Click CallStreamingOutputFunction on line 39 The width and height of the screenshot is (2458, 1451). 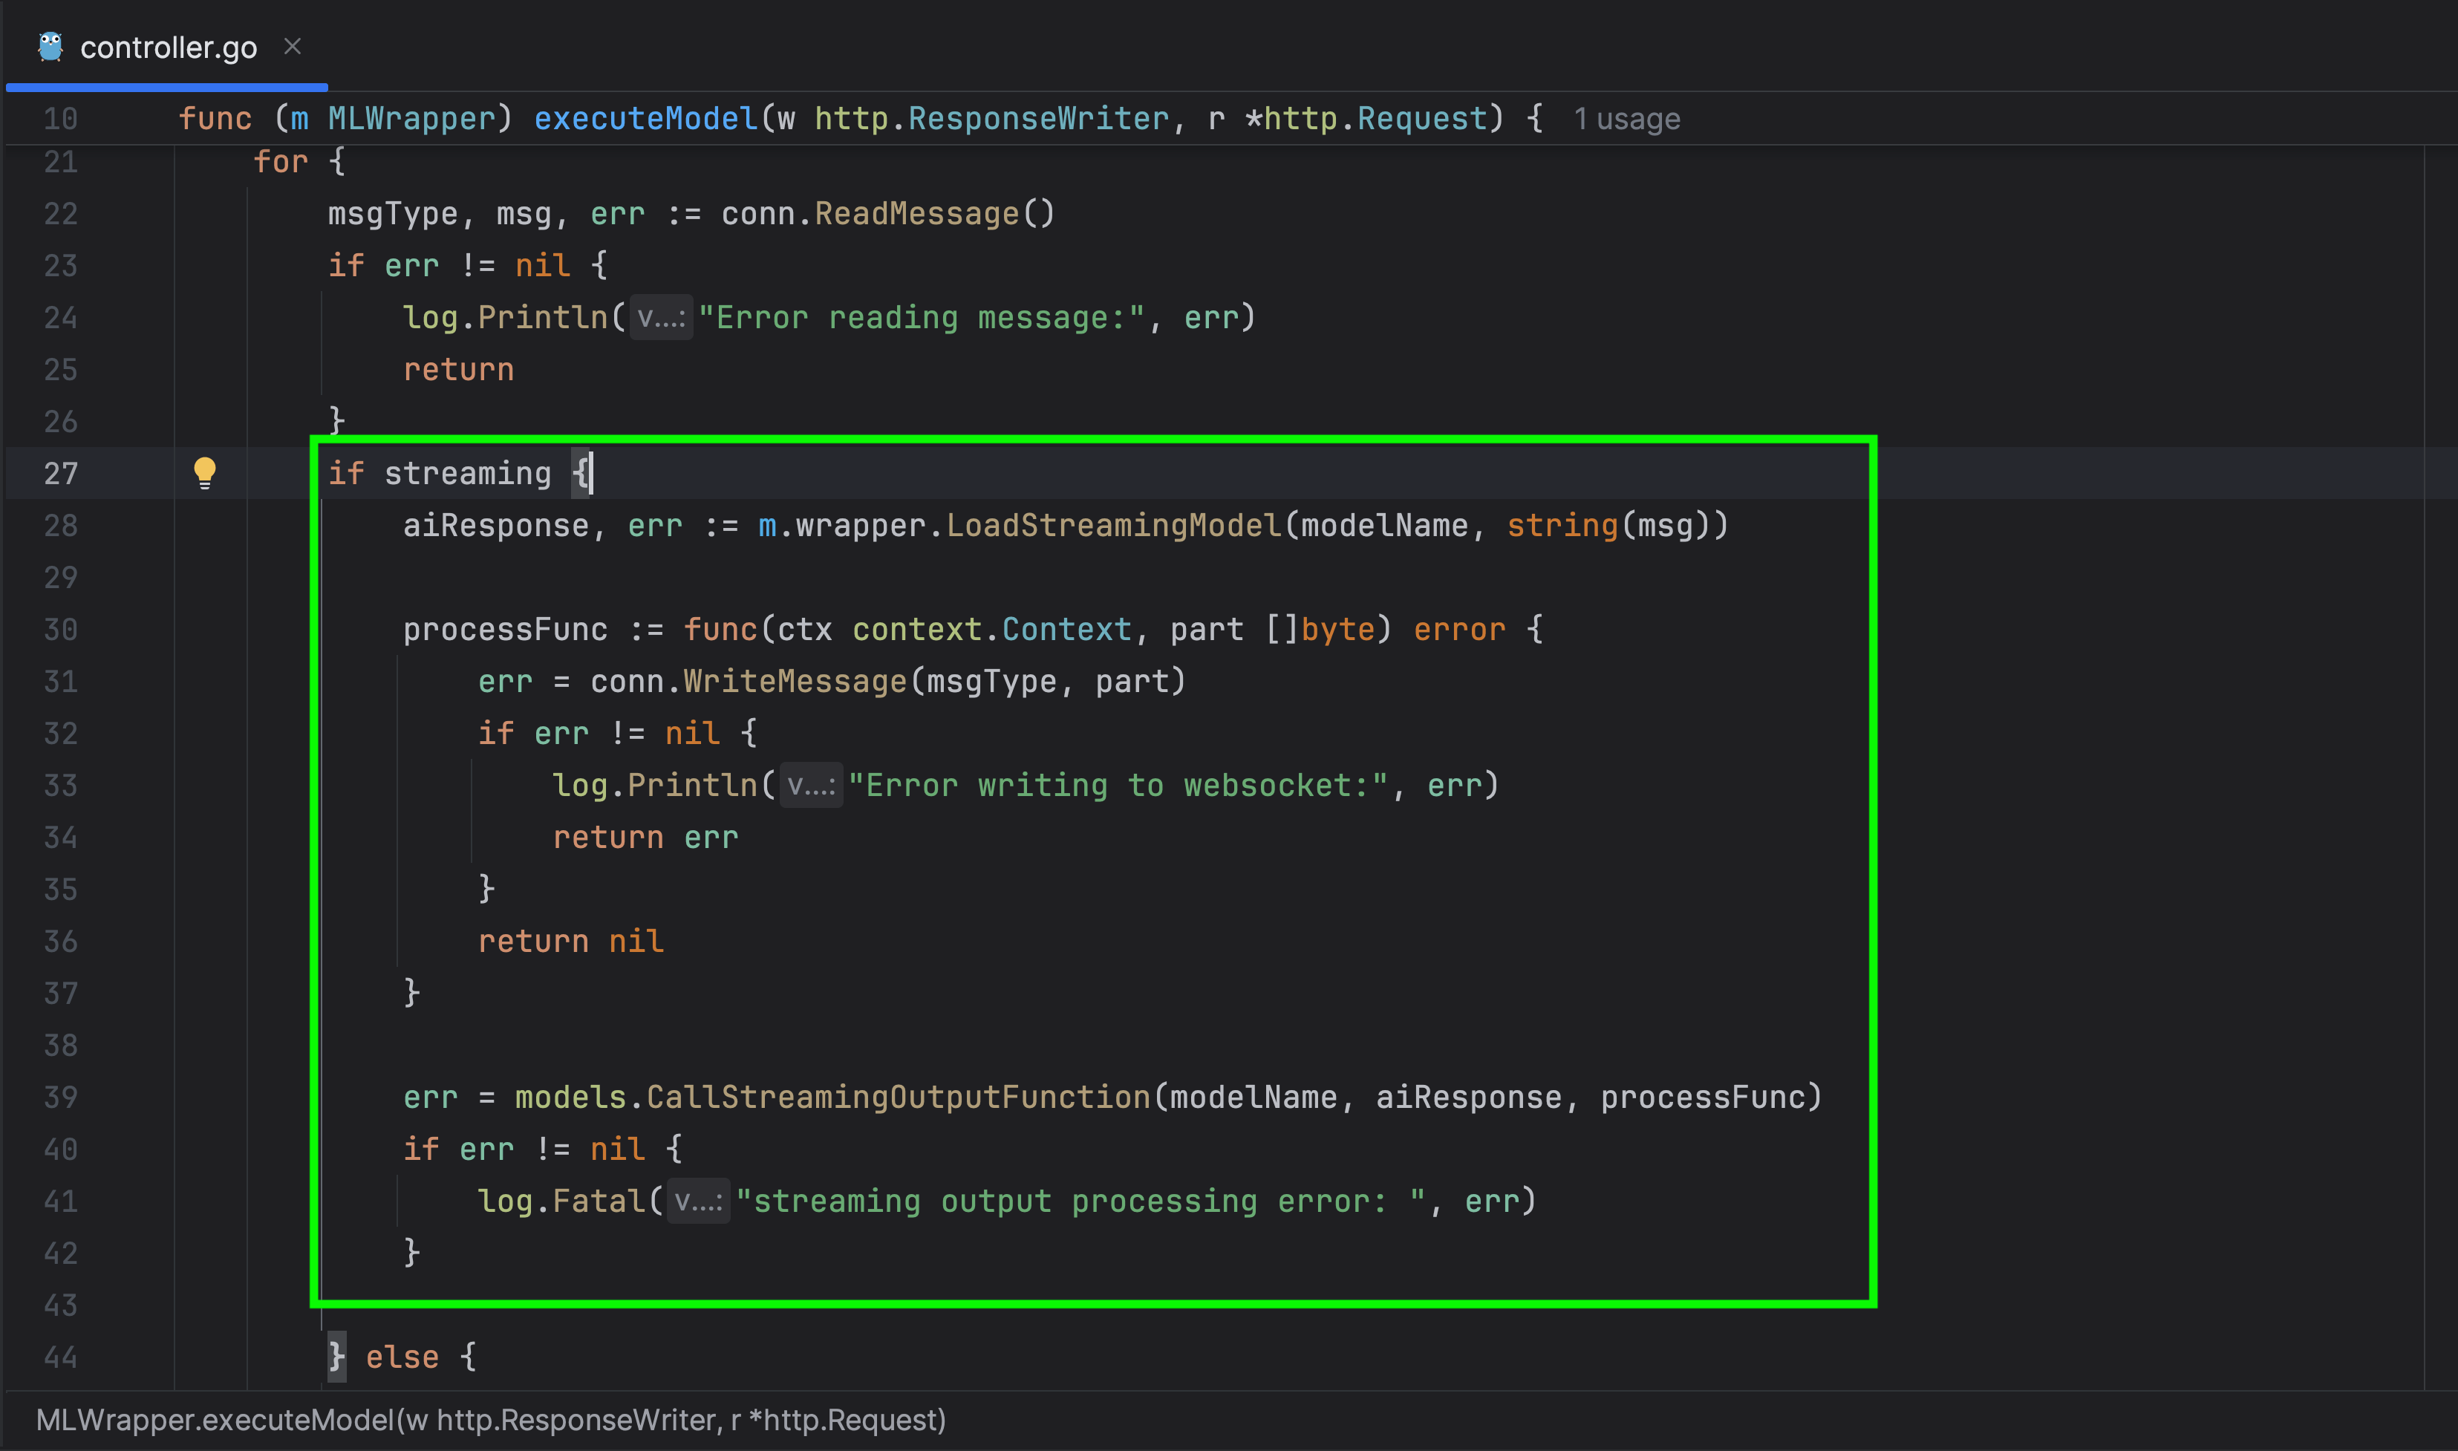pos(898,1097)
